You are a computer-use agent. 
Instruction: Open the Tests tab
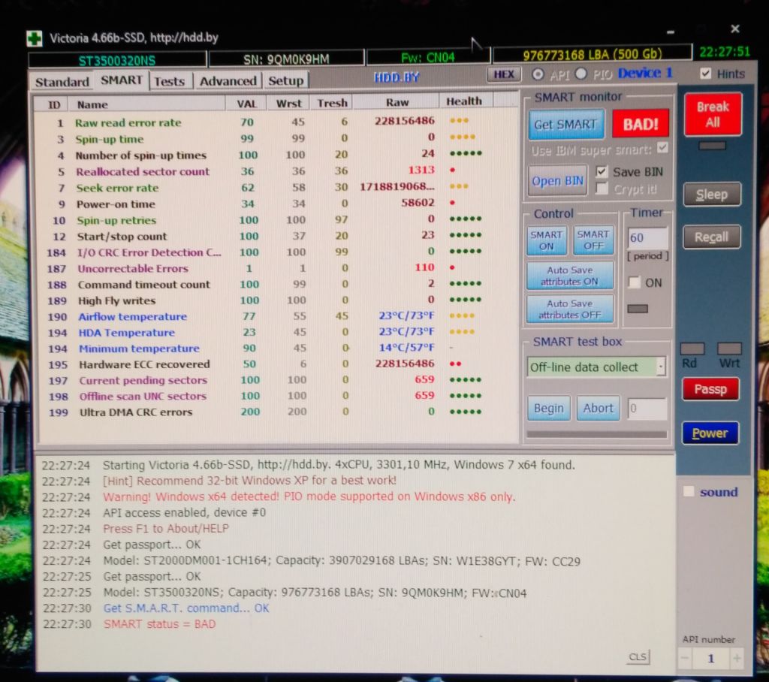click(x=170, y=81)
